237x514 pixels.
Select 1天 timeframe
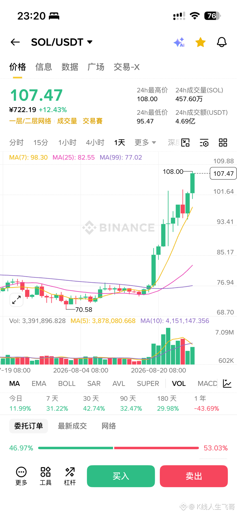click(x=119, y=143)
